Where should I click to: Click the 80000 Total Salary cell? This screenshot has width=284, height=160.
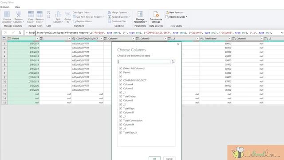[216, 44]
